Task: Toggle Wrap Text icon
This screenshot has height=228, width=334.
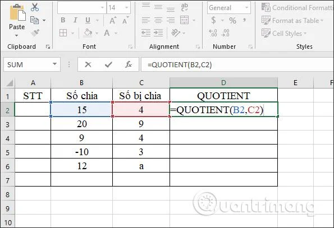Action: (x=185, y=7)
